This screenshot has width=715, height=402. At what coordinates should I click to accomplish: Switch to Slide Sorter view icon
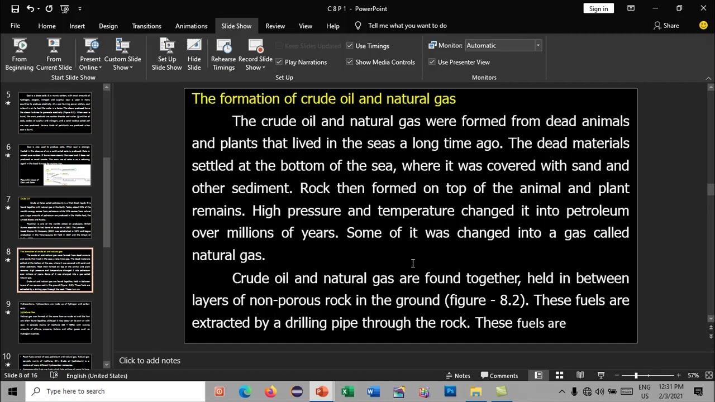click(559, 375)
